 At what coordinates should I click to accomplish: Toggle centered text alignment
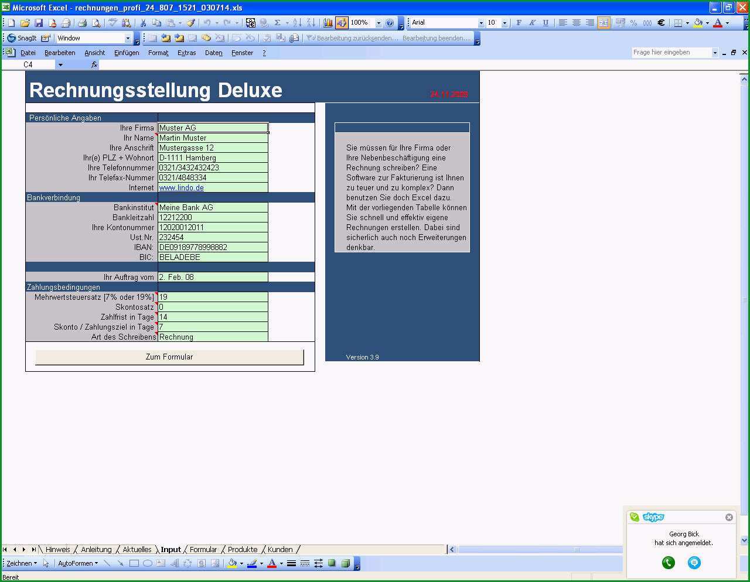click(576, 23)
